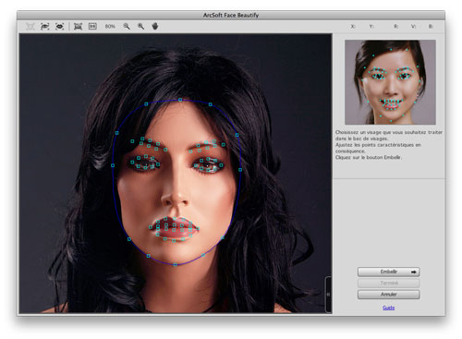Click the magnifier icon beside the hand tool
Screen dimensions: 462x339
click(x=140, y=27)
